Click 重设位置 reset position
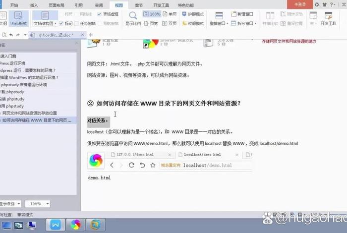Viewport: 347px width, 233px height. pyautogui.click(x=291, y=23)
